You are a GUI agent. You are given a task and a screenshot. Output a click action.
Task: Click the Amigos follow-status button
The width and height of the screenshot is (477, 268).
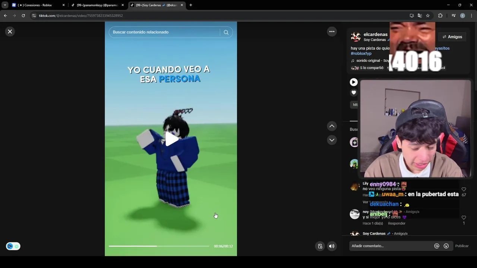click(452, 37)
